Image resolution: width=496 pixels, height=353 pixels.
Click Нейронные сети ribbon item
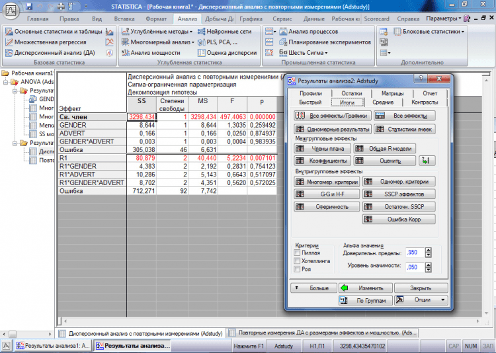coord(224,32)
